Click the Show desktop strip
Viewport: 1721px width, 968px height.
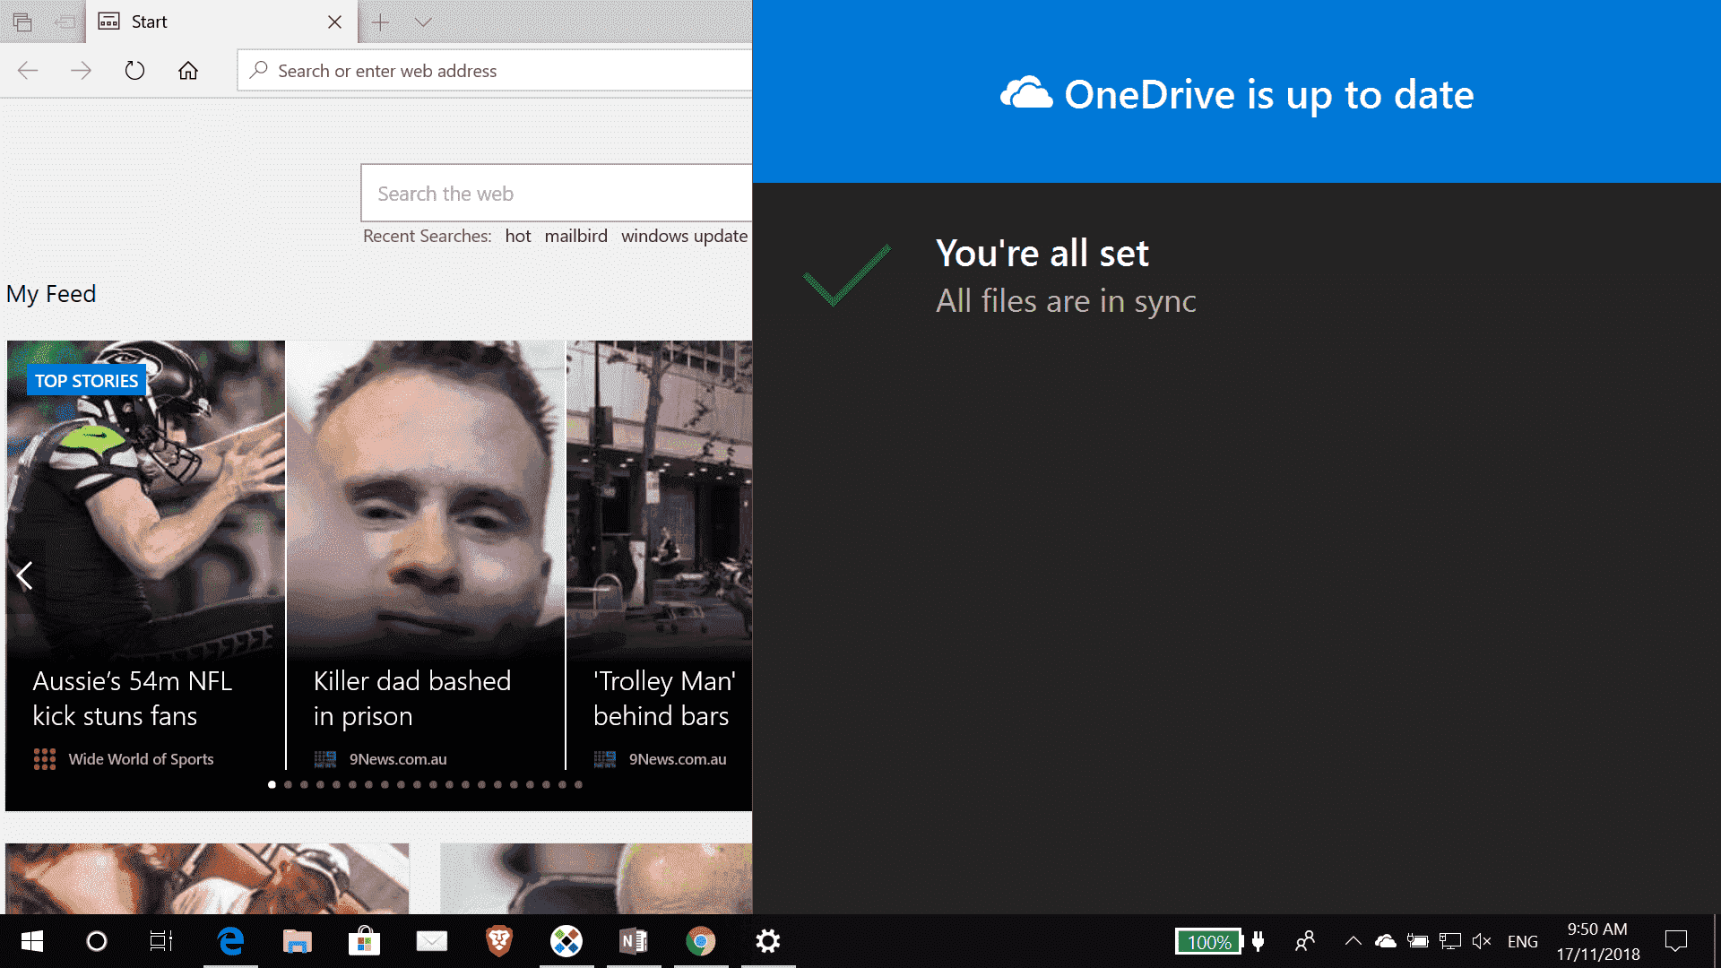(x=1716, y=941)
